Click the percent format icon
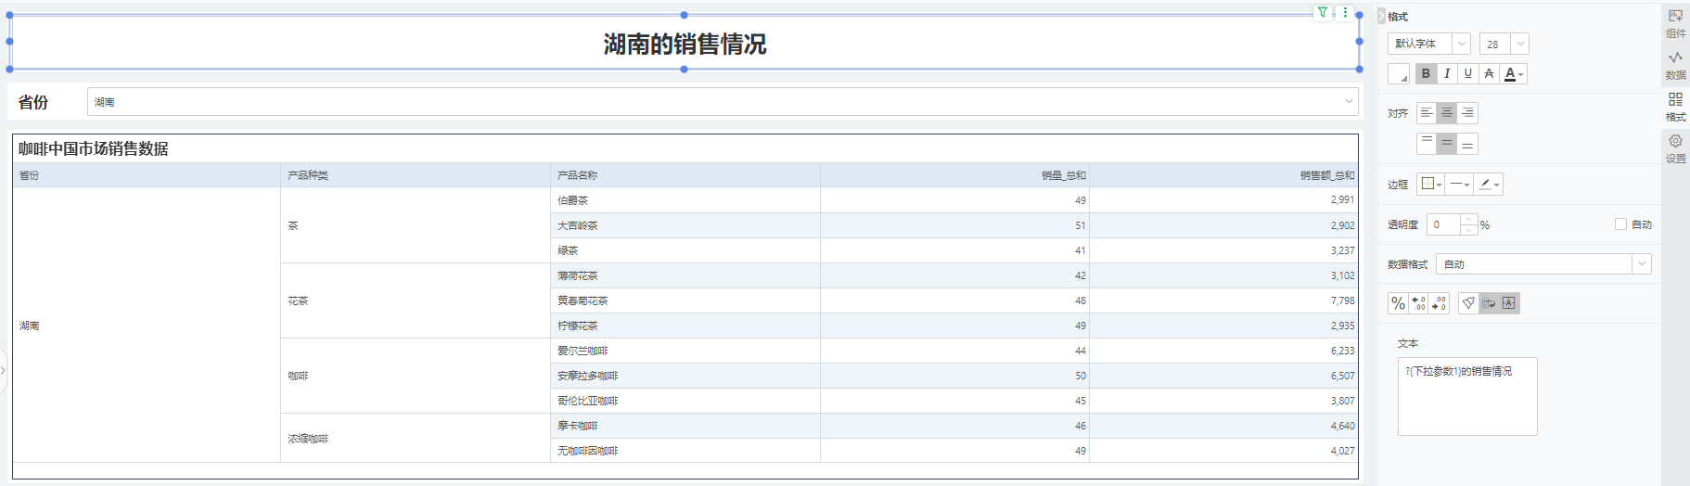Viewport: 1690px width, 486px height. [1398, 303]
